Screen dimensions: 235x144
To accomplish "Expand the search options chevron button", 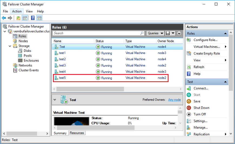I will tap(179, 33).
